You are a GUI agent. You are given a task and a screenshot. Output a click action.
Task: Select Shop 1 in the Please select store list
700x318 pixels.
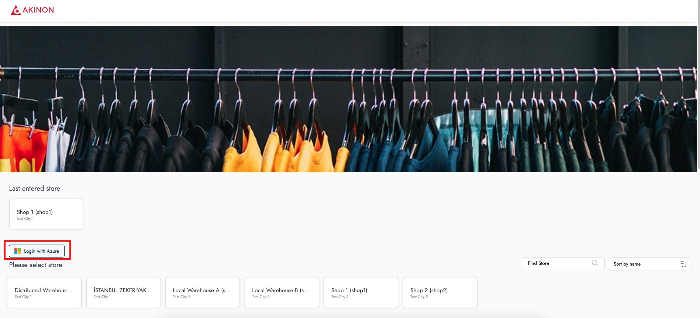361,293
